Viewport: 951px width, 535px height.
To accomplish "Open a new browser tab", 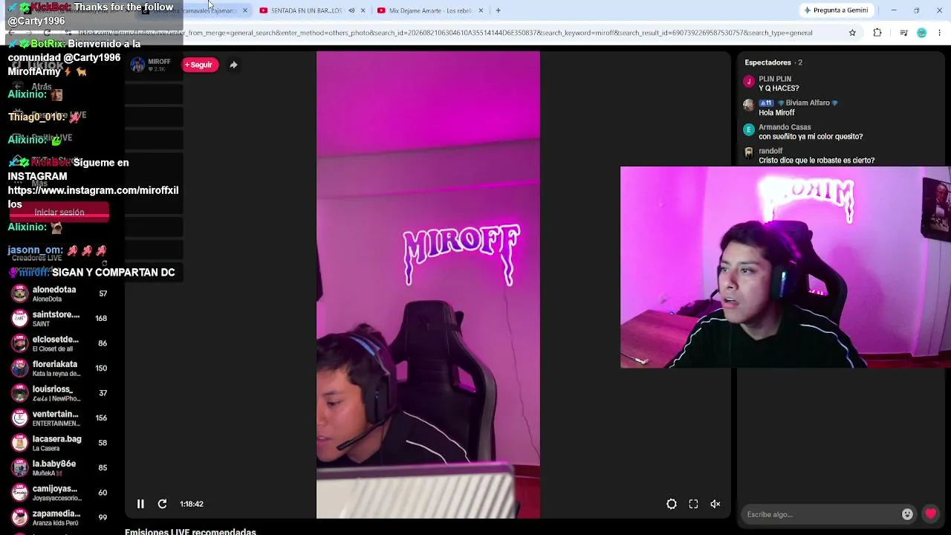I will tap(498, 10).
